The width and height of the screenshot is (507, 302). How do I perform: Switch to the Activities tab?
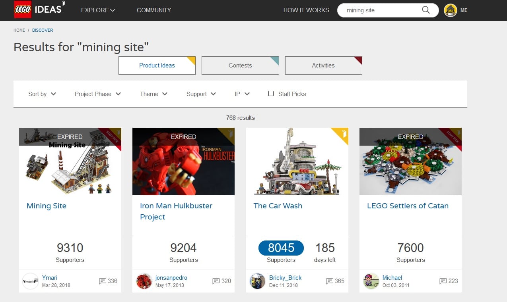tap(323, 65)
